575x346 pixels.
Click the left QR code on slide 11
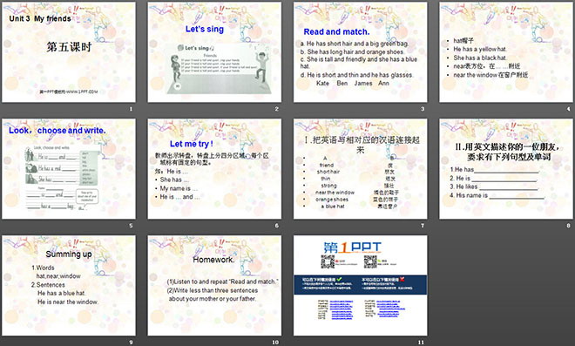point(328,261)
